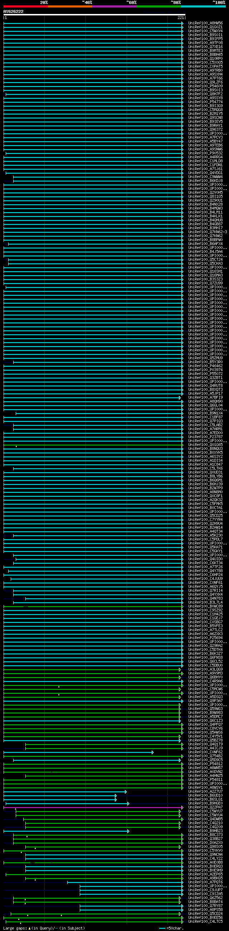Viewport: 229px width, 931px height.
Task: Click label UniRef100_B9W983
Action: tap(205, 713)
